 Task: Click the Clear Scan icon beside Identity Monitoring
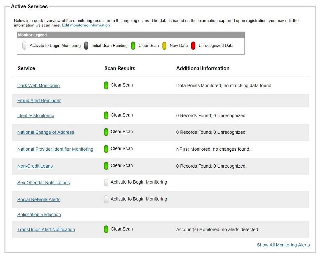click(106, 115)
